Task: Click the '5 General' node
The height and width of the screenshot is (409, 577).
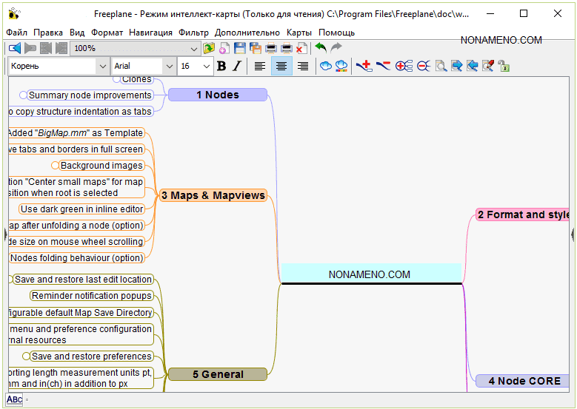Action: point(217,374)
